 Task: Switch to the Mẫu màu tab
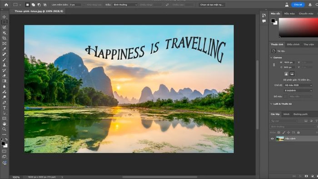[289, 14]
